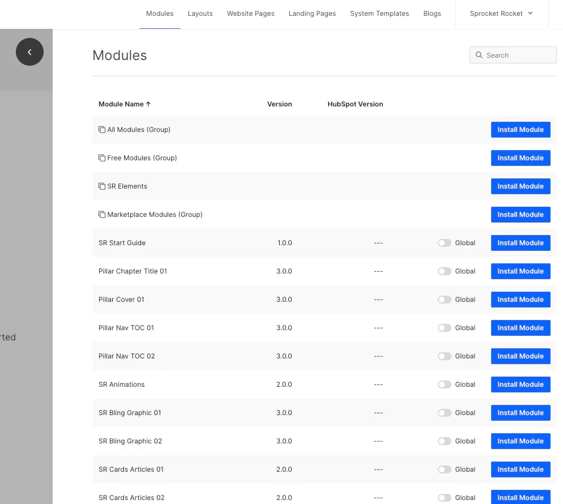The height and width of the screenshot is (504, 563).
Task: Install the Pillar Nav TOC 02 module
Action: point(520,356)
